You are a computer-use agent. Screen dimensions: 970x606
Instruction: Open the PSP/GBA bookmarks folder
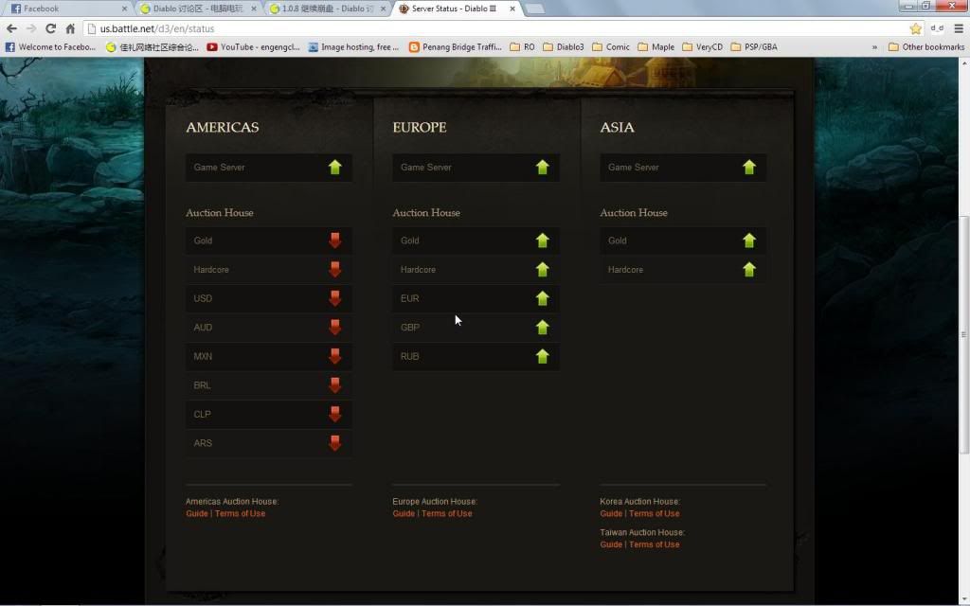coord(753,47)
